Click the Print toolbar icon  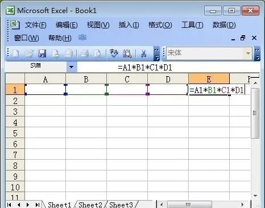click(x=84, y=53)
